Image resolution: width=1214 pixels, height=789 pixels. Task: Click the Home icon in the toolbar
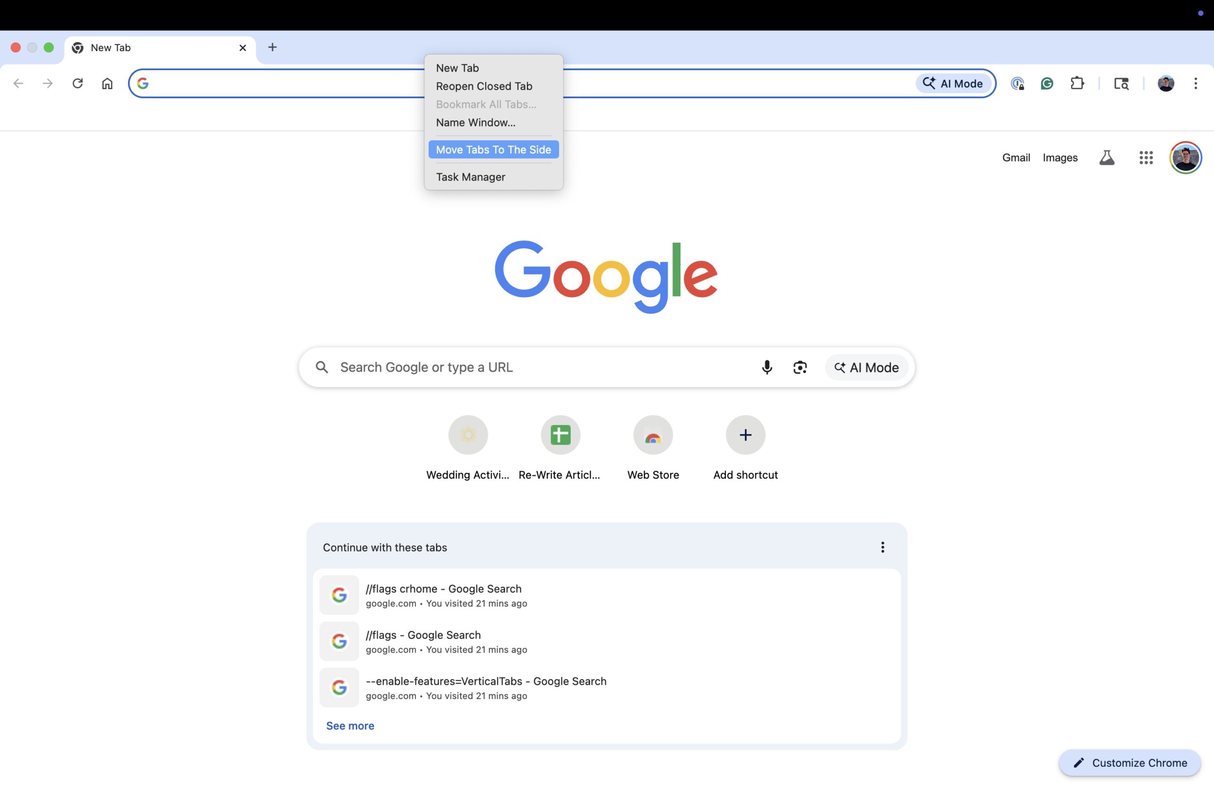tap(107, 83)
